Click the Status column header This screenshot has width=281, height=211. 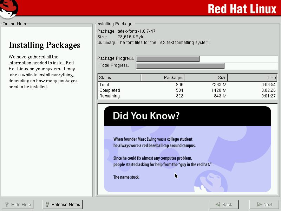[x=119, y=77]
